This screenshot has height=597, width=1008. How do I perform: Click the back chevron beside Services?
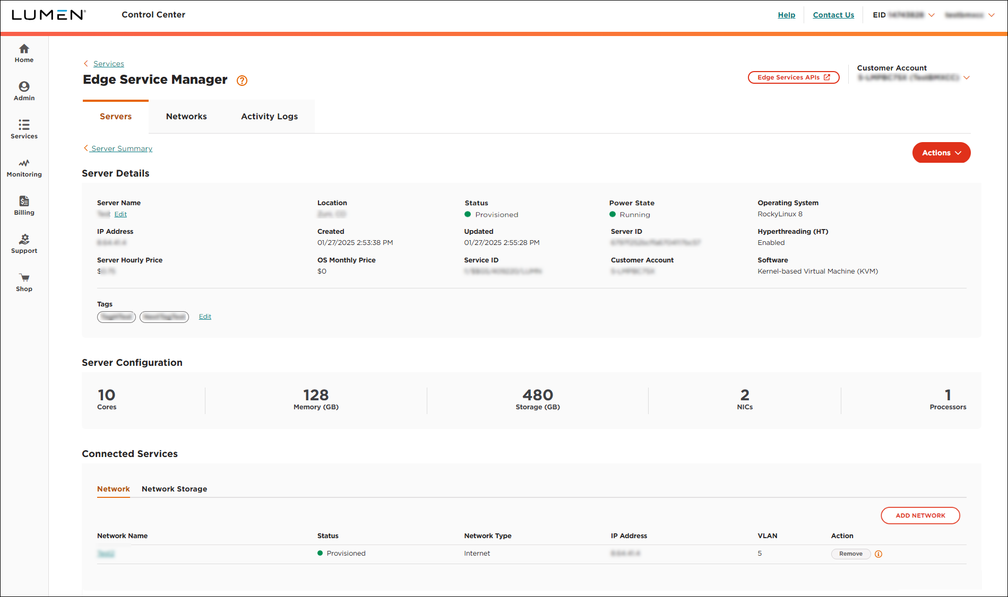tap(86, 64)
